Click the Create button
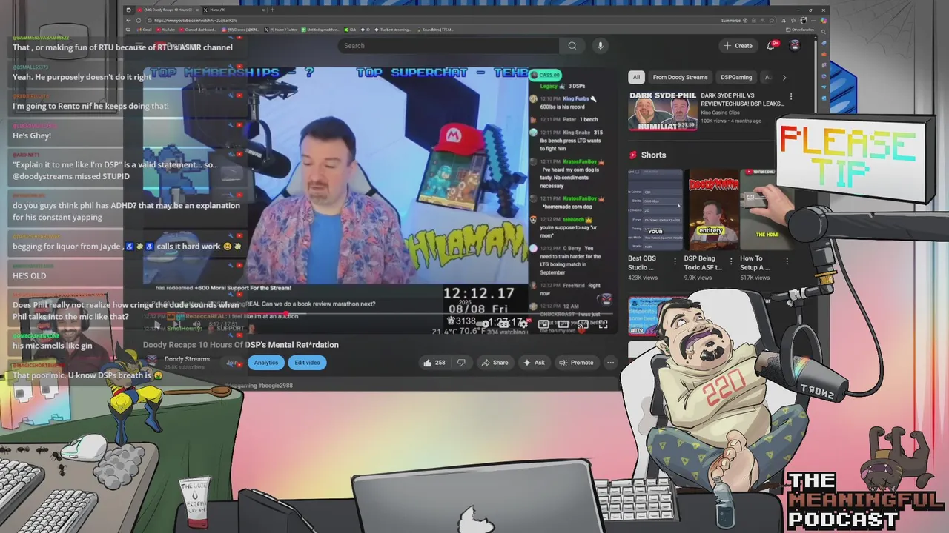 pyautogui.click(x=738, y=46)
